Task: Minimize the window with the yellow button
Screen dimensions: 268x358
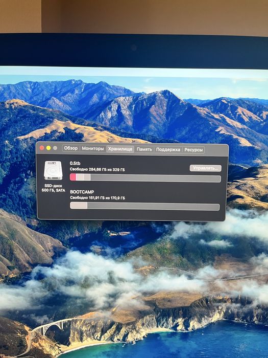Action: [48, 148]
